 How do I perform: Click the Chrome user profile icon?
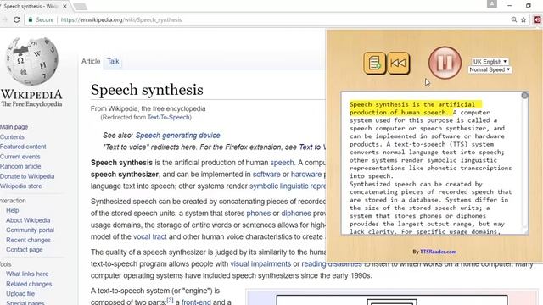point(492,3)
